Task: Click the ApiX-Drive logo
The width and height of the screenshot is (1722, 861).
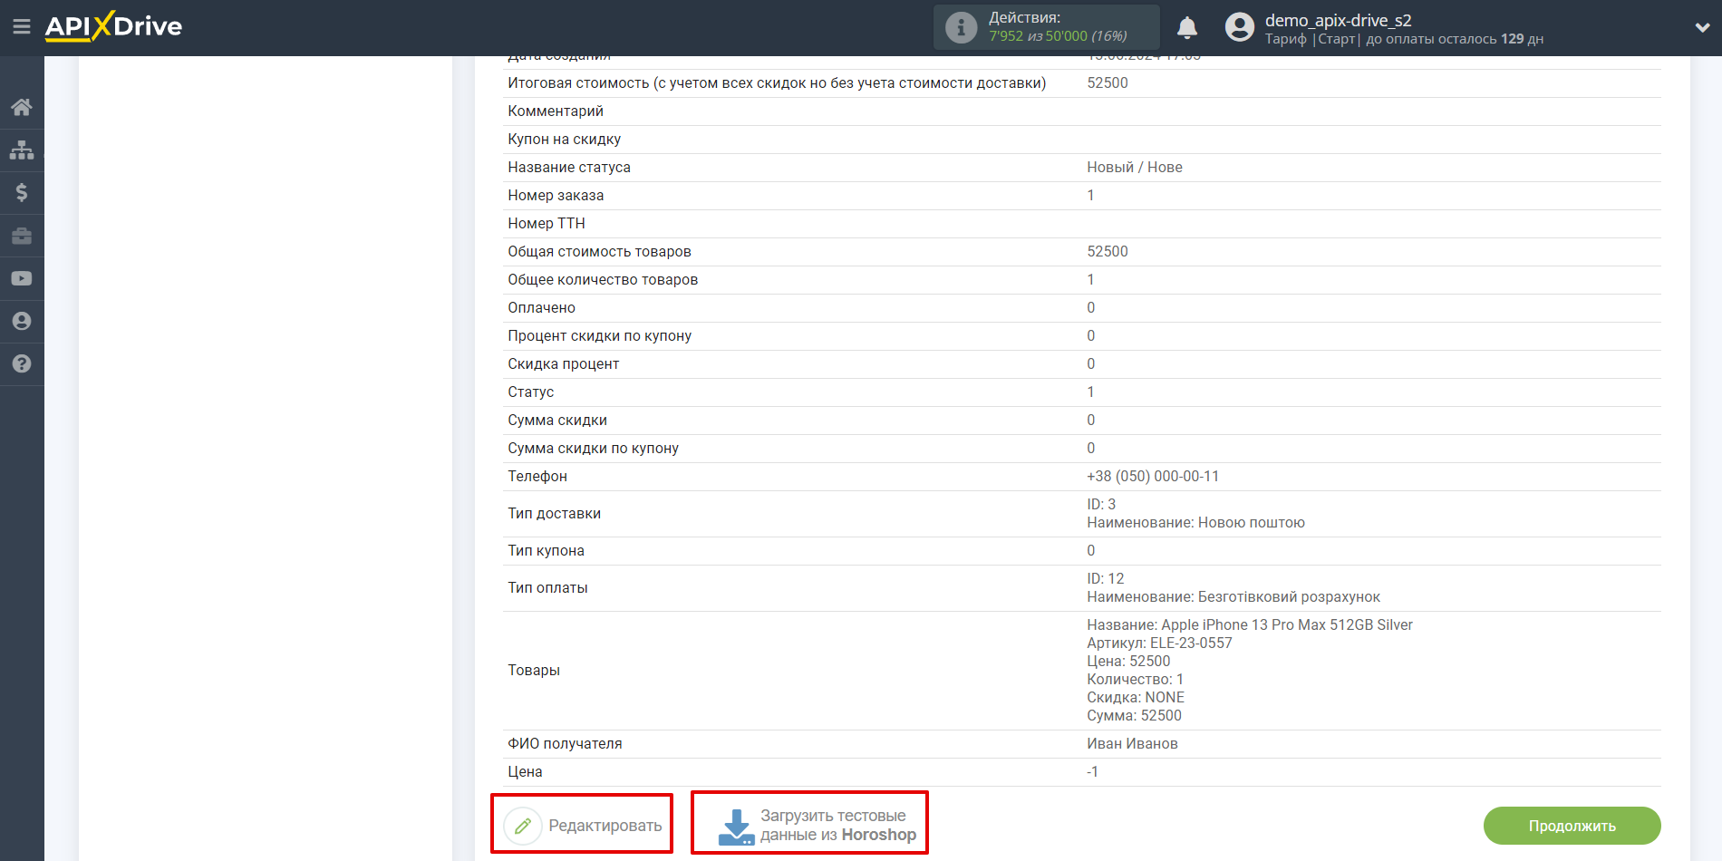Action: [x=114, y=25]
